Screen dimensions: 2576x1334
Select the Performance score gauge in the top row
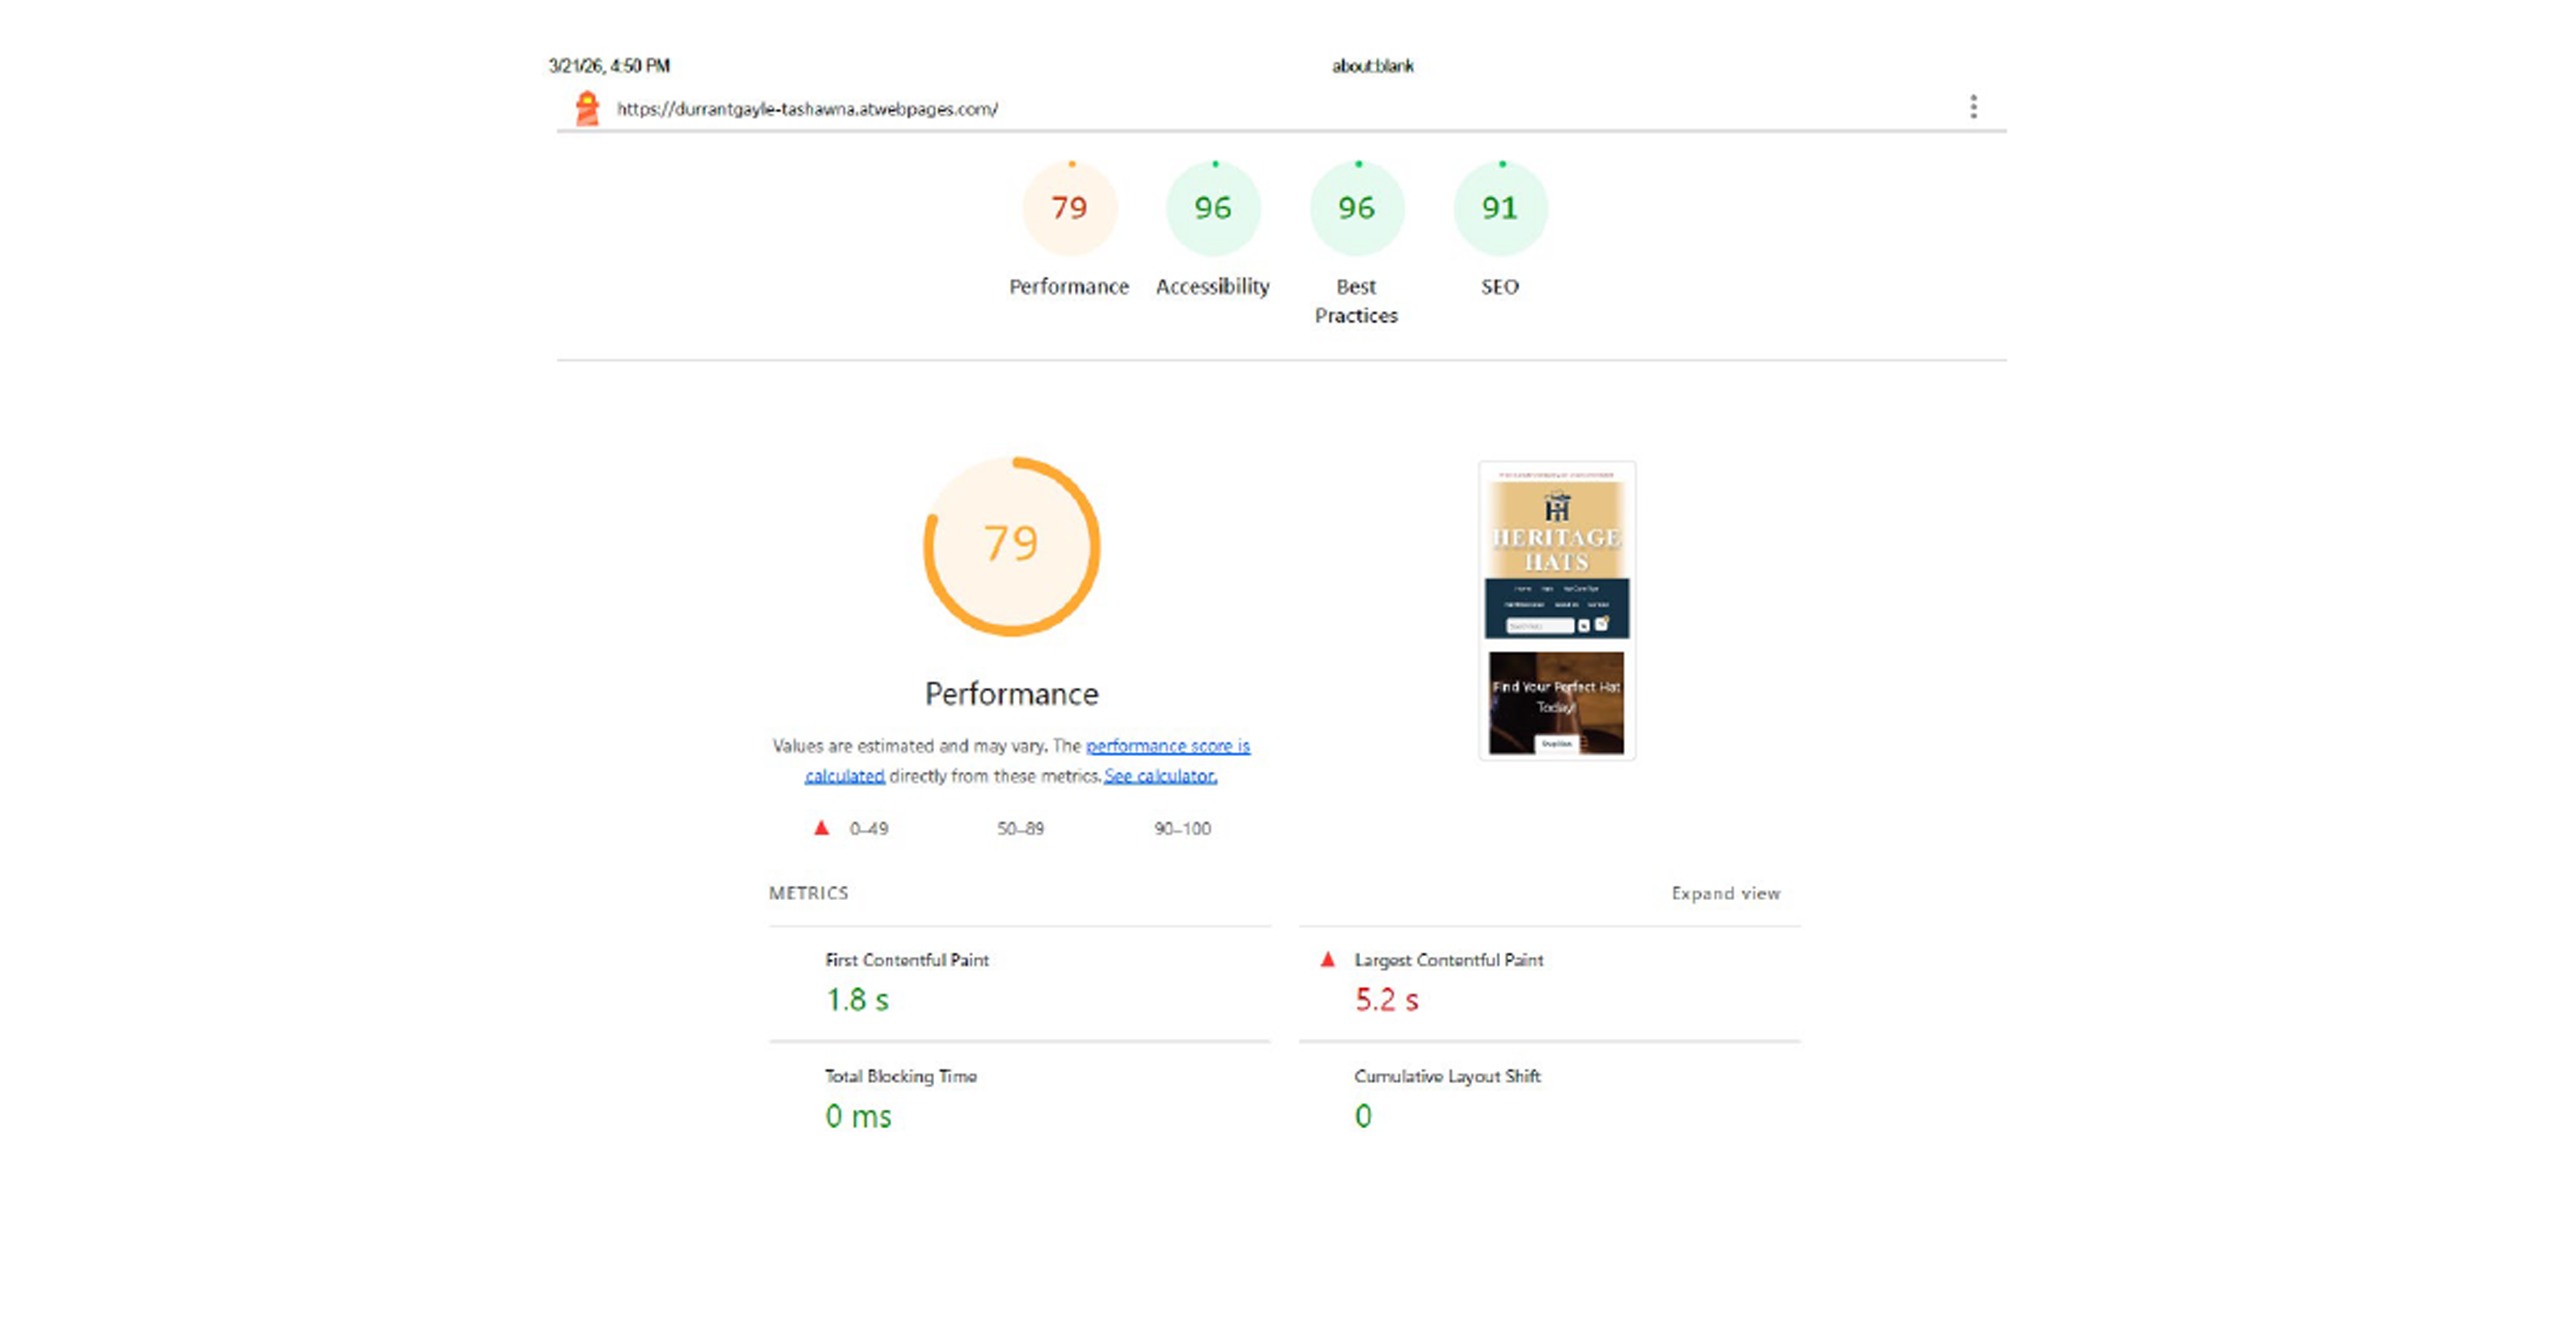coord(1069,208)
